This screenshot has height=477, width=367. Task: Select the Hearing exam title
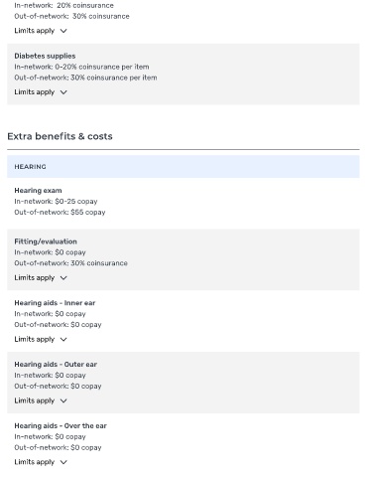(x=38, y=191)
